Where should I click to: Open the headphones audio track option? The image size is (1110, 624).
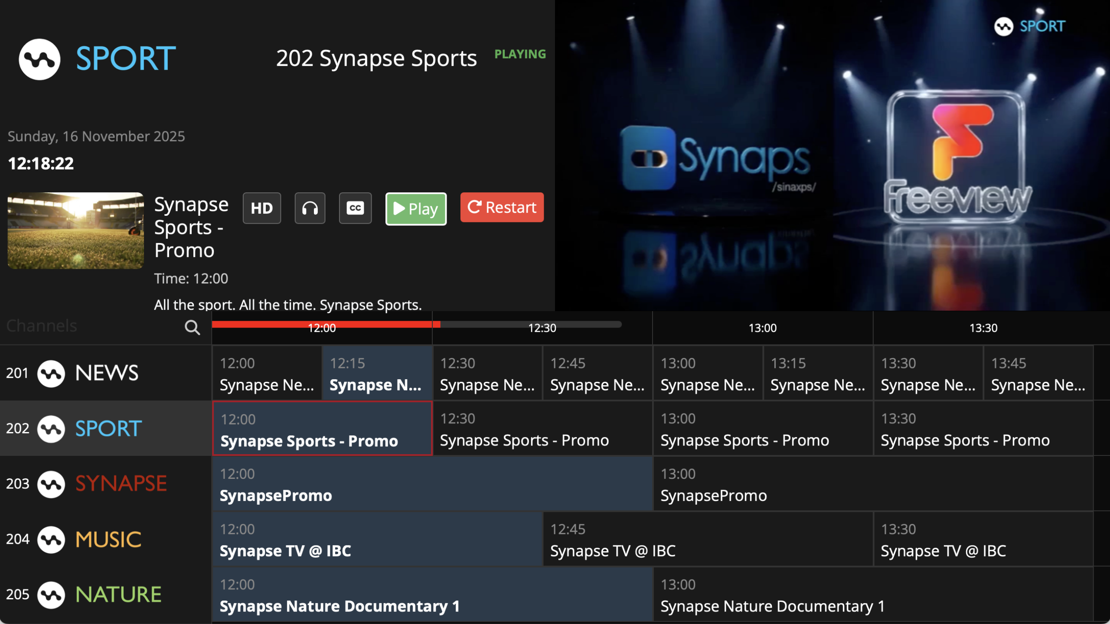coord(310,208)
